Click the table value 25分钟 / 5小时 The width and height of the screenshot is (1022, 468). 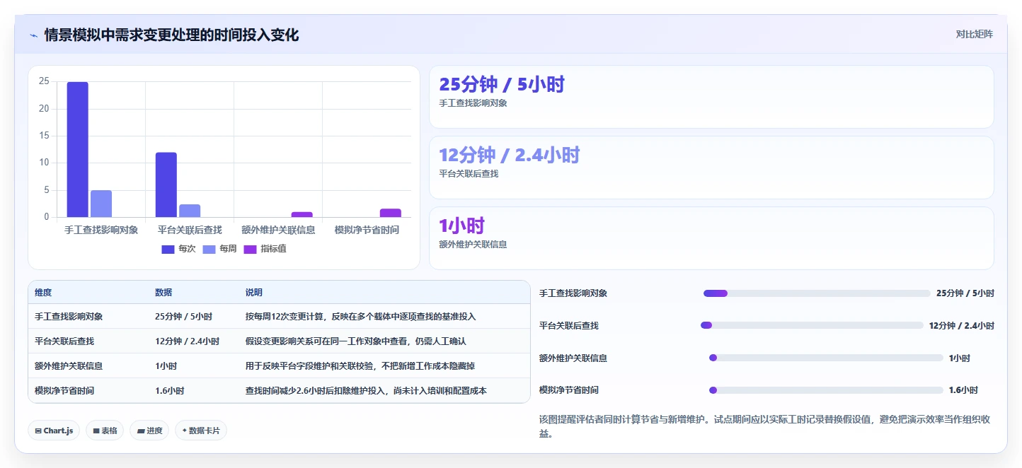point(184,317)
